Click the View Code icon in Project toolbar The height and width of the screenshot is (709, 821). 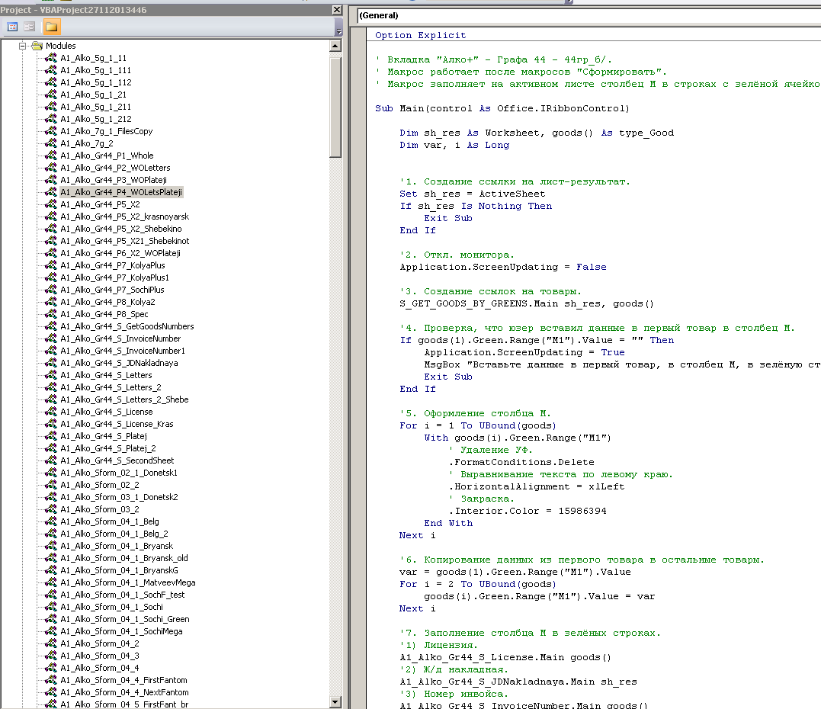(12, 27)
